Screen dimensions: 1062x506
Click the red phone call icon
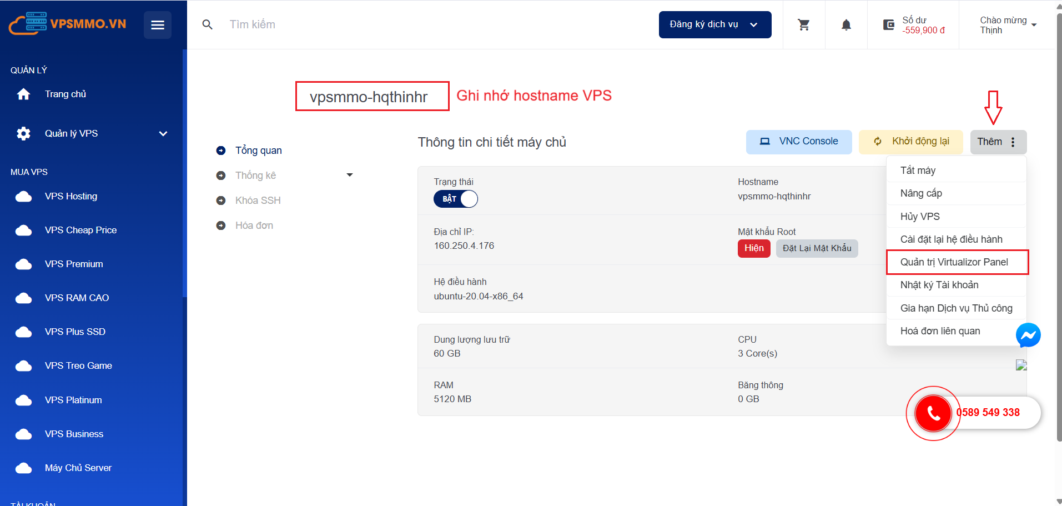click(x=933, y=413)
